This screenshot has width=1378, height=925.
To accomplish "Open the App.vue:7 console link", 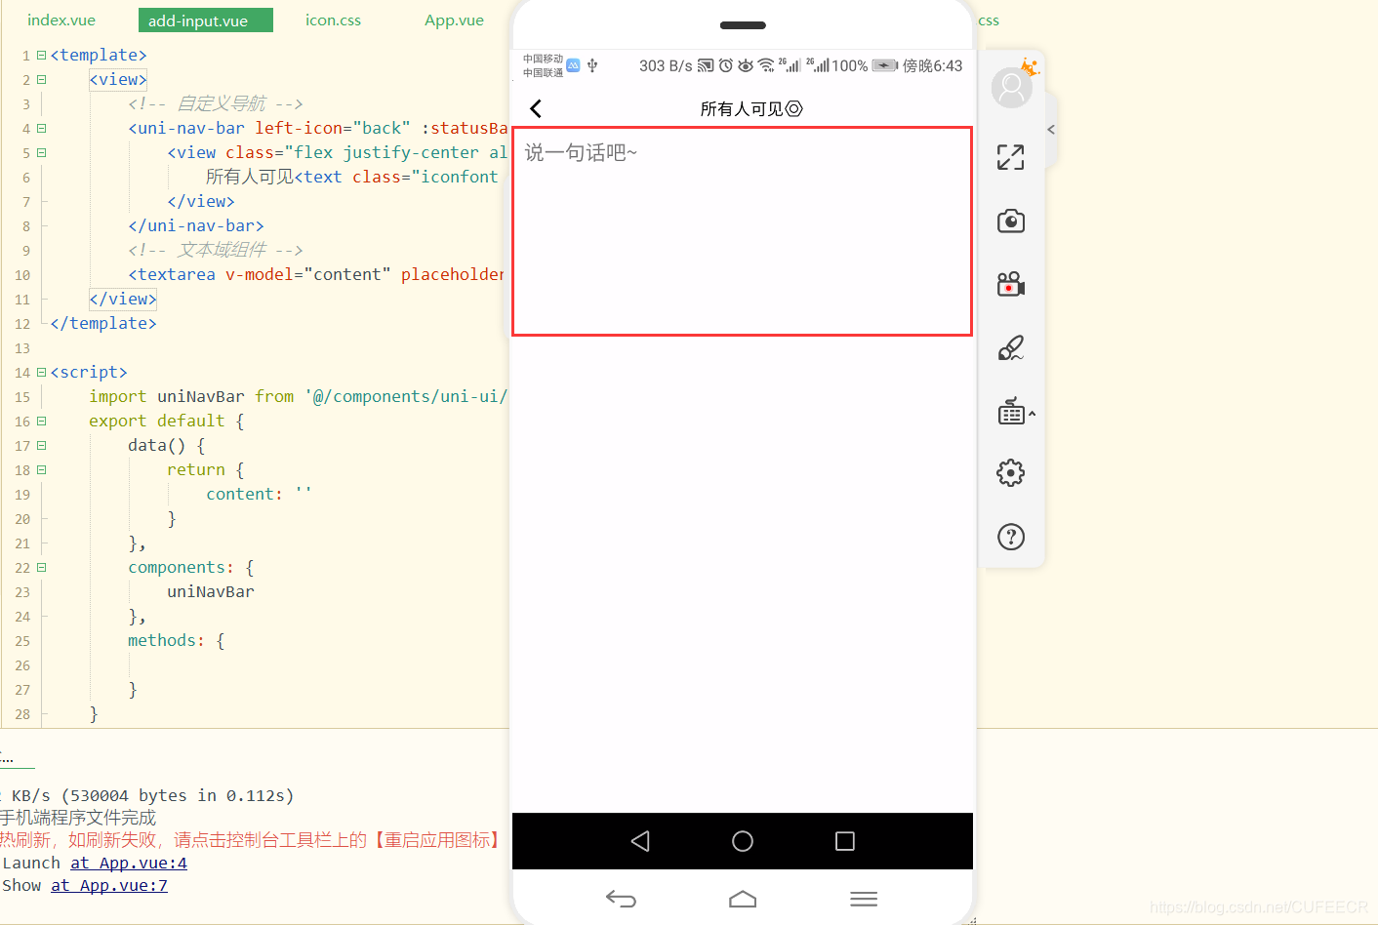I will pyautogui.click(x=109, y=885).
